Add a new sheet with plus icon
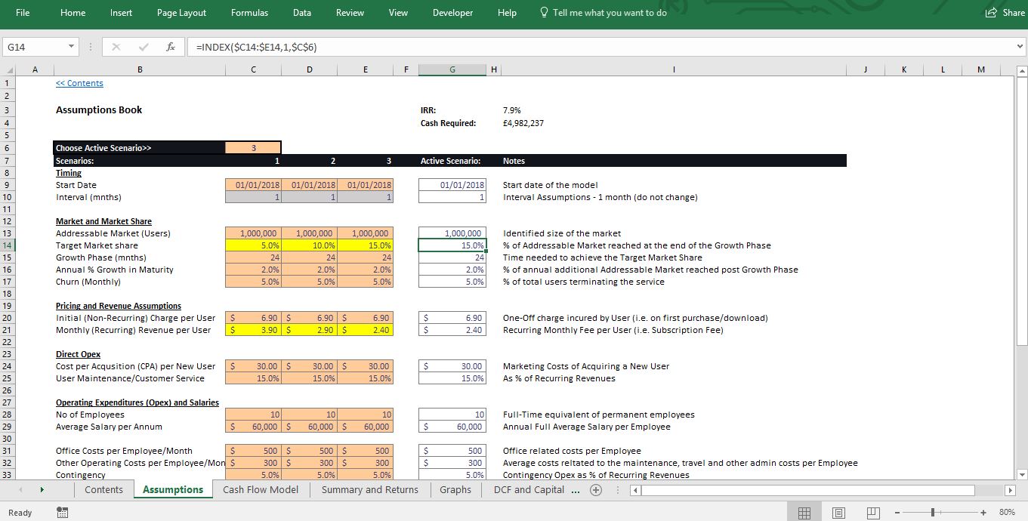This screenshot has height=521, width=1028. 596,490
